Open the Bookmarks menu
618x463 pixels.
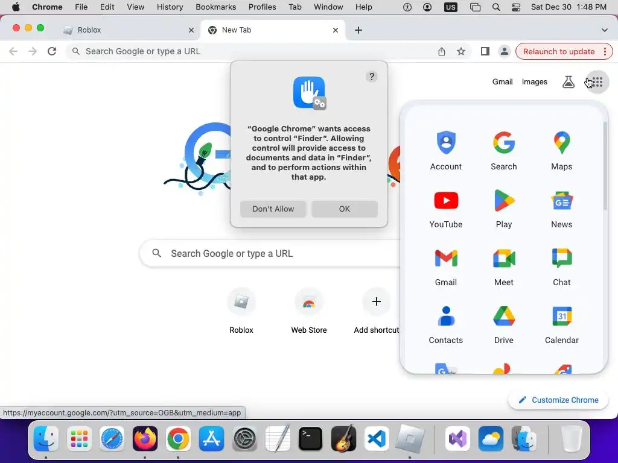(215, 7)
